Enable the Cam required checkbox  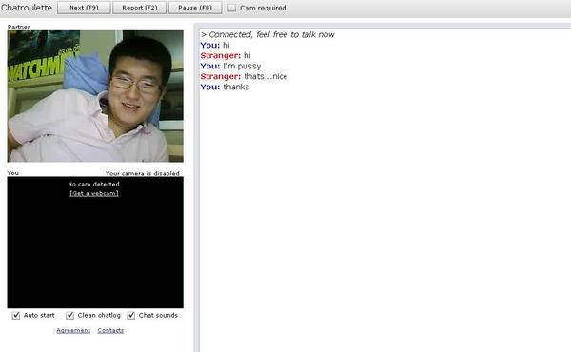coord(231,8)
